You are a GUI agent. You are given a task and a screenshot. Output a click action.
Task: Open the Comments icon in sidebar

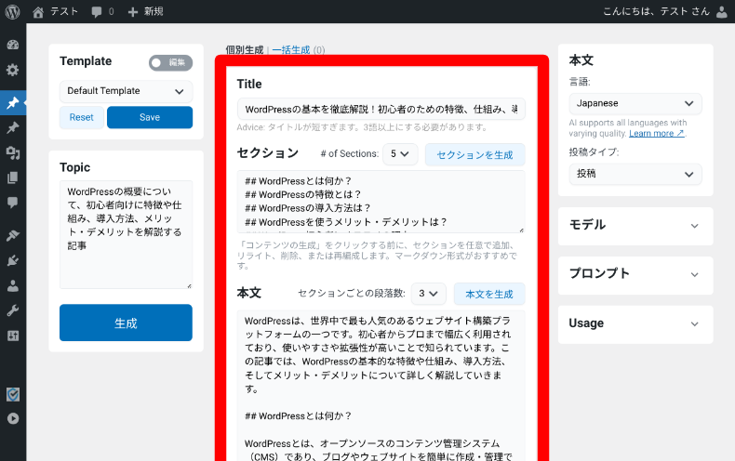[x=13, y=203]
